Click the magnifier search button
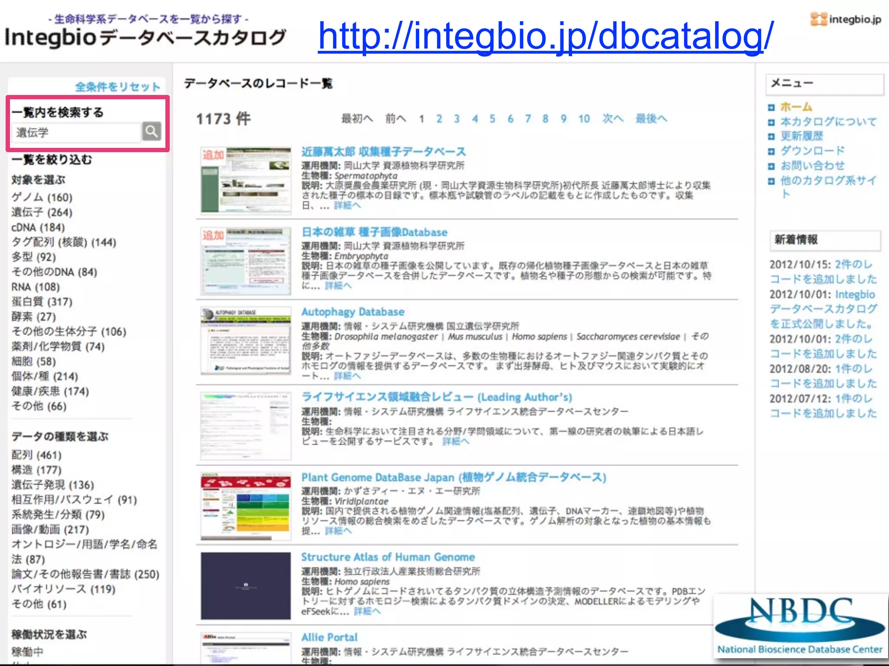 tap(151, 131)
